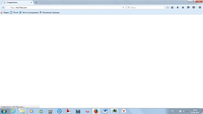The height and width of the screenshot is (114, 203).
Task: Launch Yandex browser from taskbar
Action: (124, 111)
